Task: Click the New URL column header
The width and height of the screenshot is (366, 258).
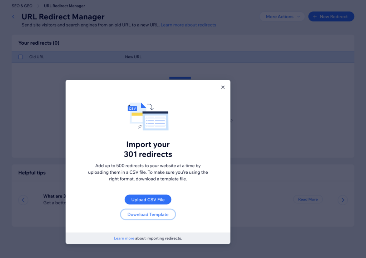Action: click(133, 56)
